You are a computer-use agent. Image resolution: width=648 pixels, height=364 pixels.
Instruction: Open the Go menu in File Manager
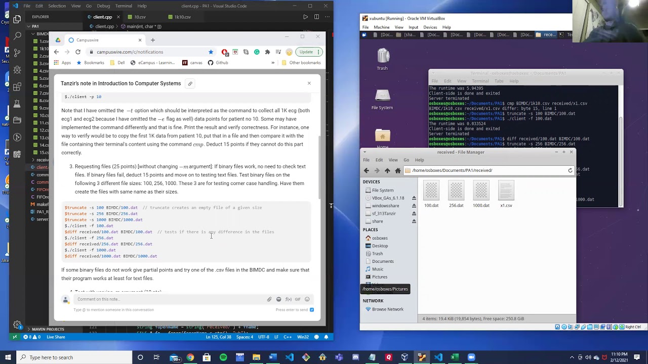406,160
